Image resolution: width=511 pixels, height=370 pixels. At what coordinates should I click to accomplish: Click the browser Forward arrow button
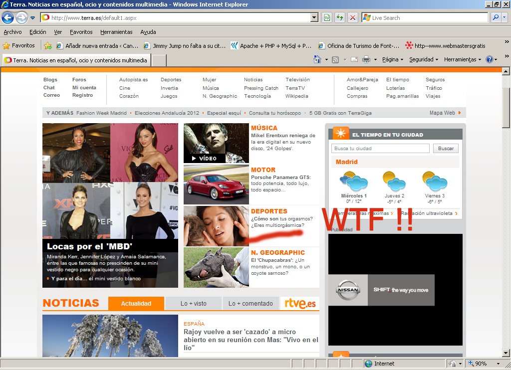click(21, 17)
